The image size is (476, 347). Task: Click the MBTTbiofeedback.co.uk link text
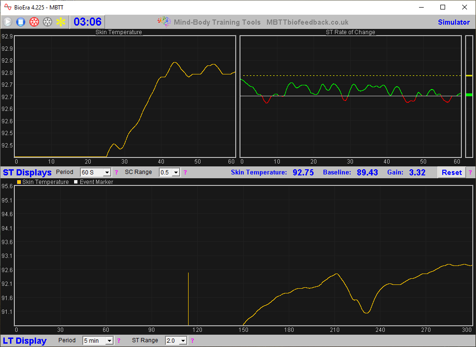click(307, 22)
